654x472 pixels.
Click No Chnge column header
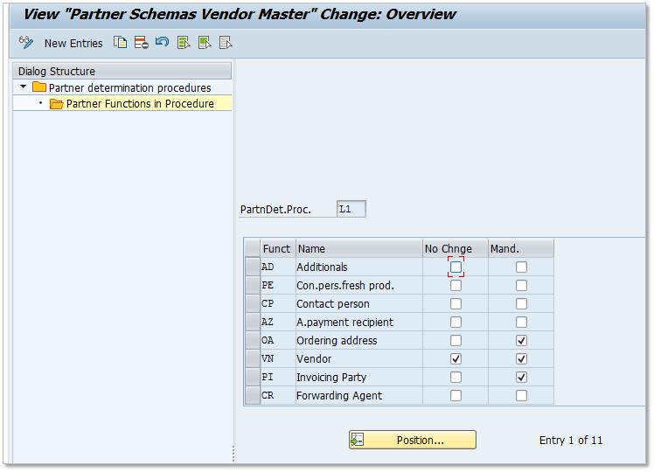456,248
